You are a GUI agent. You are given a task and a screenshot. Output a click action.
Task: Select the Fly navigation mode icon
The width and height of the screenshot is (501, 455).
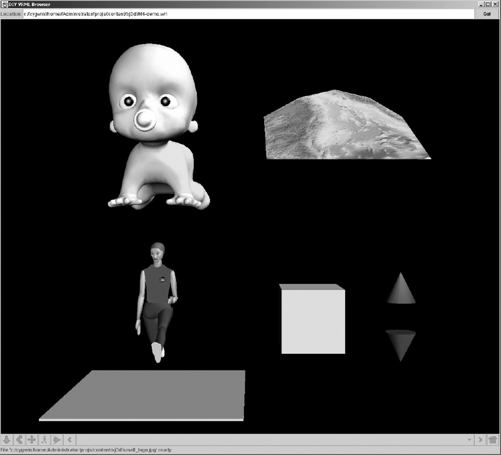coord(7,440)
